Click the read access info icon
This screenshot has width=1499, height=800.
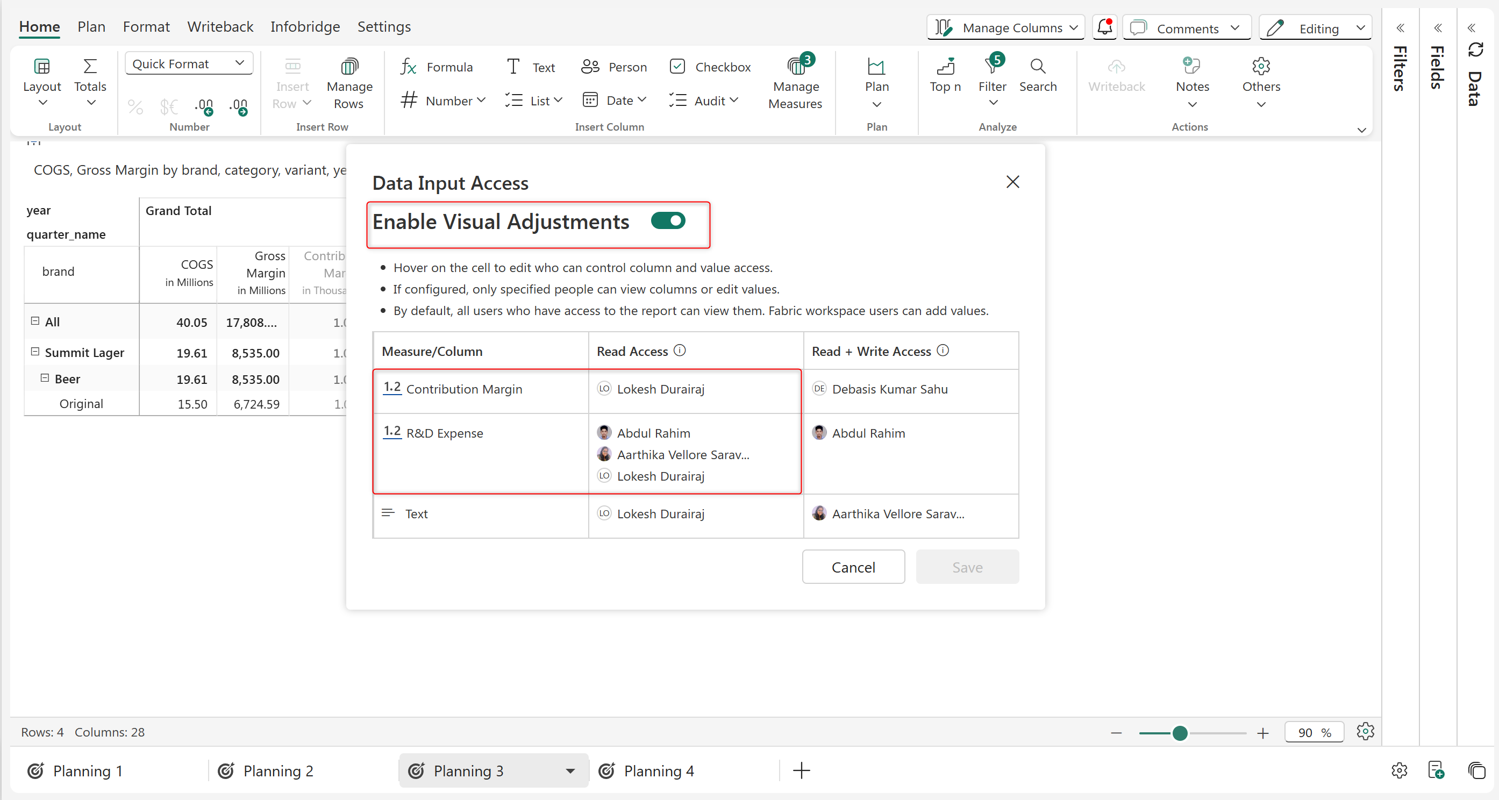(x=680, y=350)
